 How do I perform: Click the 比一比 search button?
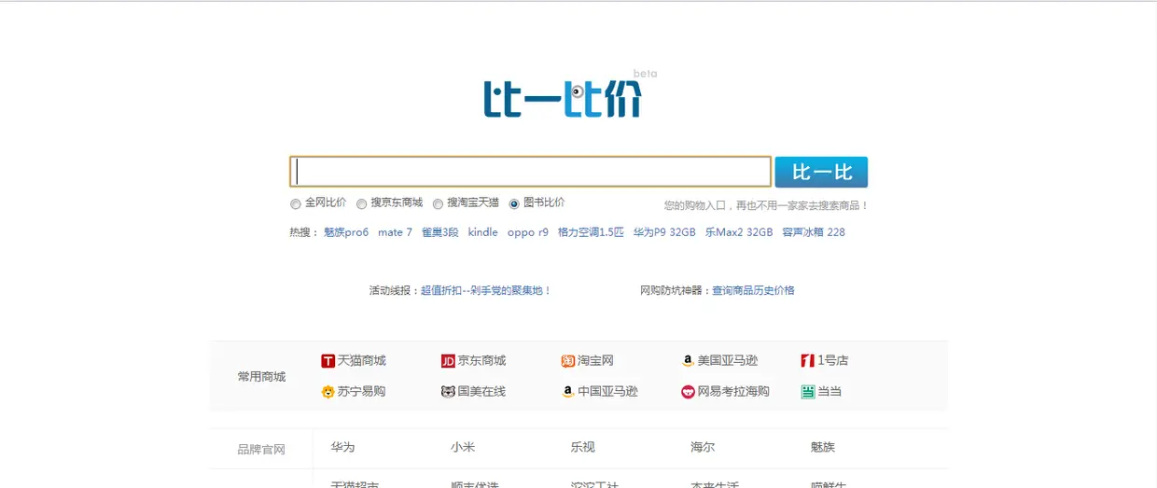[821, 172]
